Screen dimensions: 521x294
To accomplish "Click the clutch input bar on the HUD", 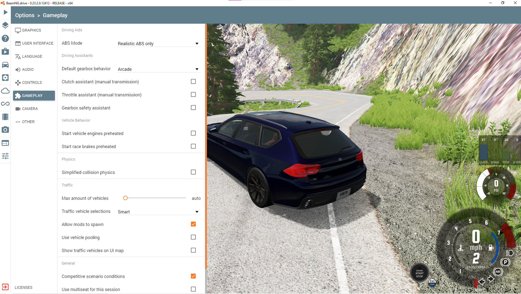I will (x=483, y=152).
